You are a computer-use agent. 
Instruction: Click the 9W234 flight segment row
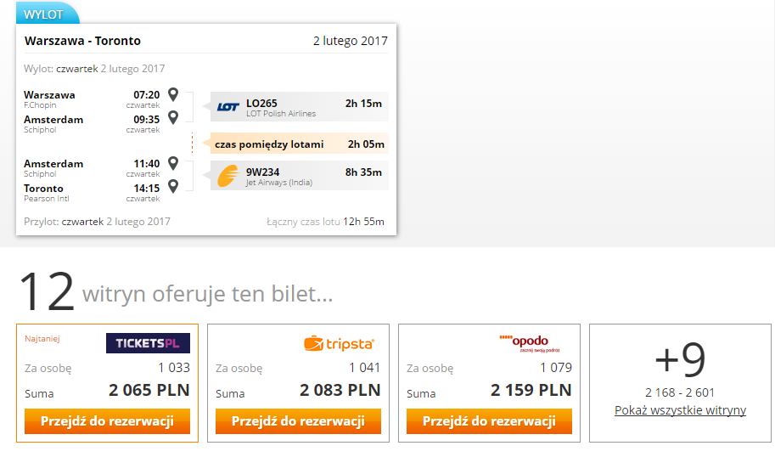pyautogui.click(x=300, y=175)
